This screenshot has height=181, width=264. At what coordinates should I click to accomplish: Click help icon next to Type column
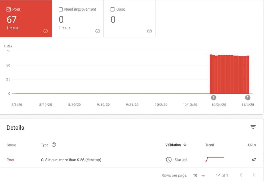pos(54,144)
